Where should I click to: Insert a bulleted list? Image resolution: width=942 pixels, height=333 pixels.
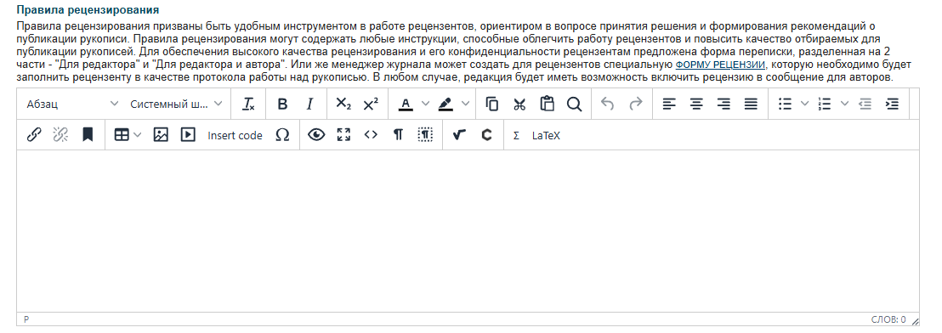[785, 104]
